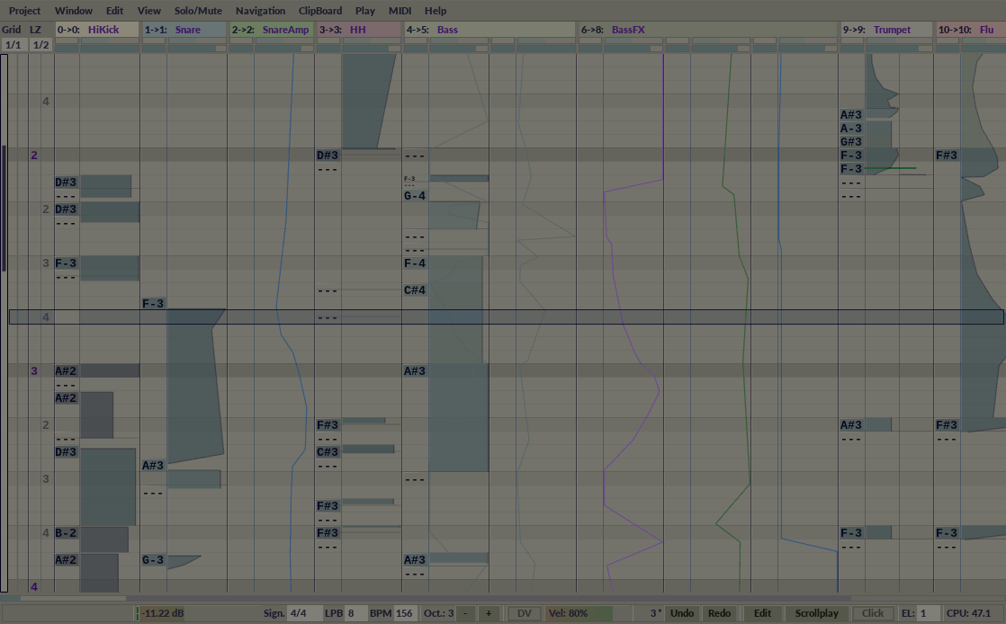Click the BPM input field

coord(404,613)
